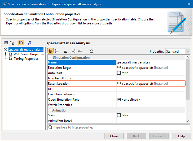Click the blue refresh arrows icon
Viewport: 193px width, 141px height.
pos(29,43)
